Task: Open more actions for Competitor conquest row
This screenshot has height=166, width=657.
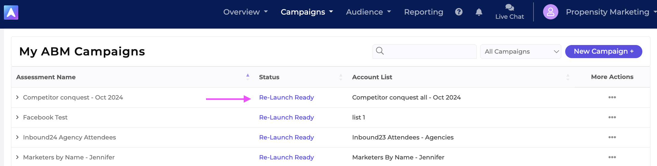Action: [x=612, y=97]
